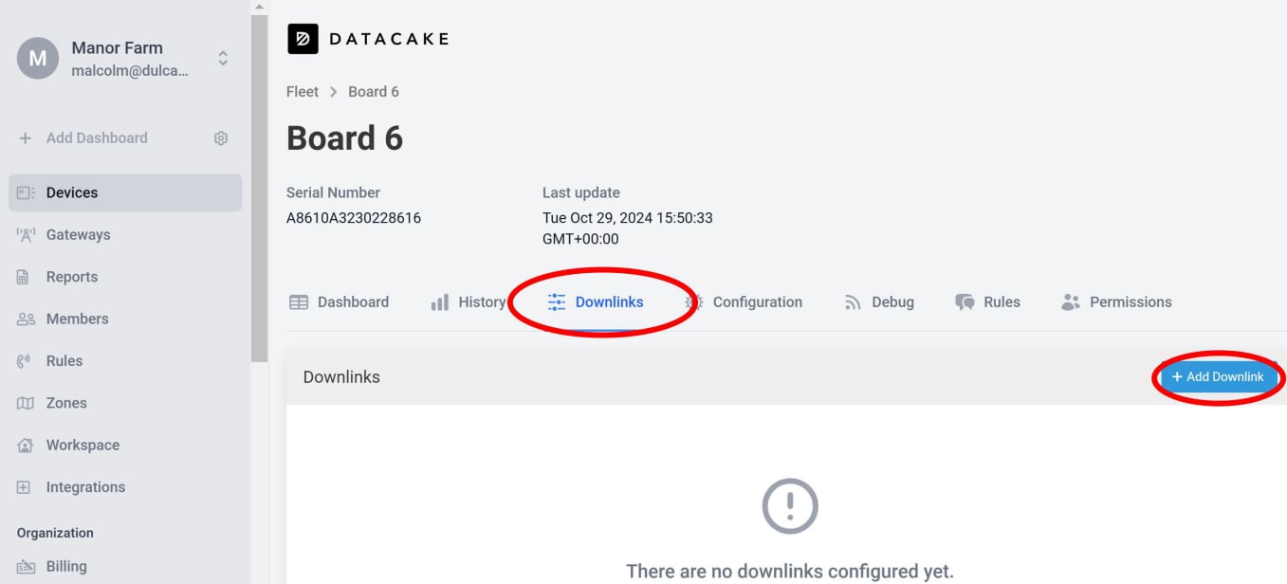Click the Zones map icon

pos(26,403)
